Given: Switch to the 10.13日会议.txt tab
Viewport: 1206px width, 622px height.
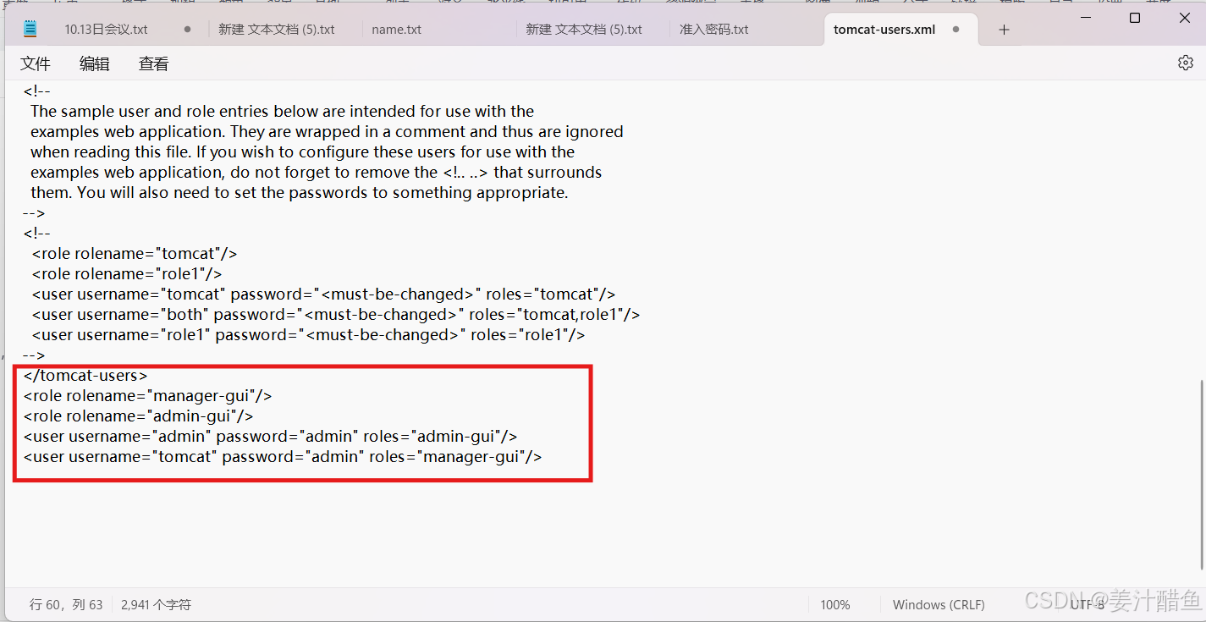Looking at the screenshot, I should pos(107,29).
